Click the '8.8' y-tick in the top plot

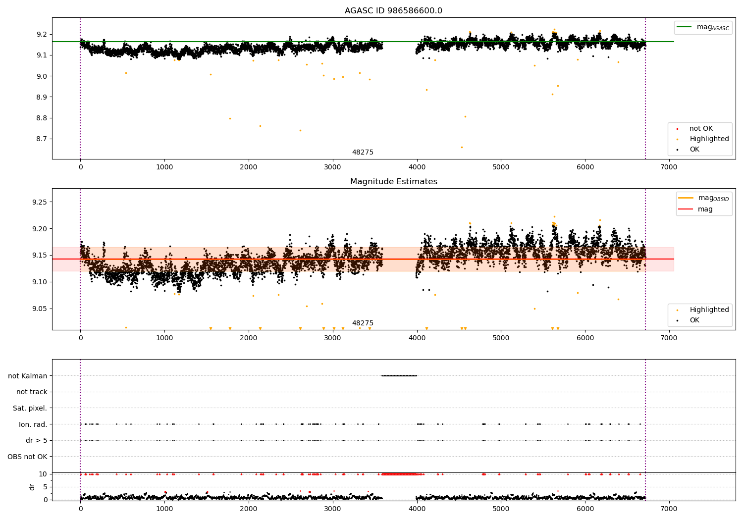pyautogui.click(x=42, y=118)
